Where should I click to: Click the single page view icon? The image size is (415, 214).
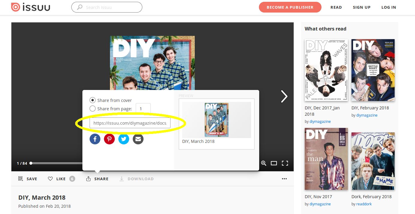coord(274,163)
